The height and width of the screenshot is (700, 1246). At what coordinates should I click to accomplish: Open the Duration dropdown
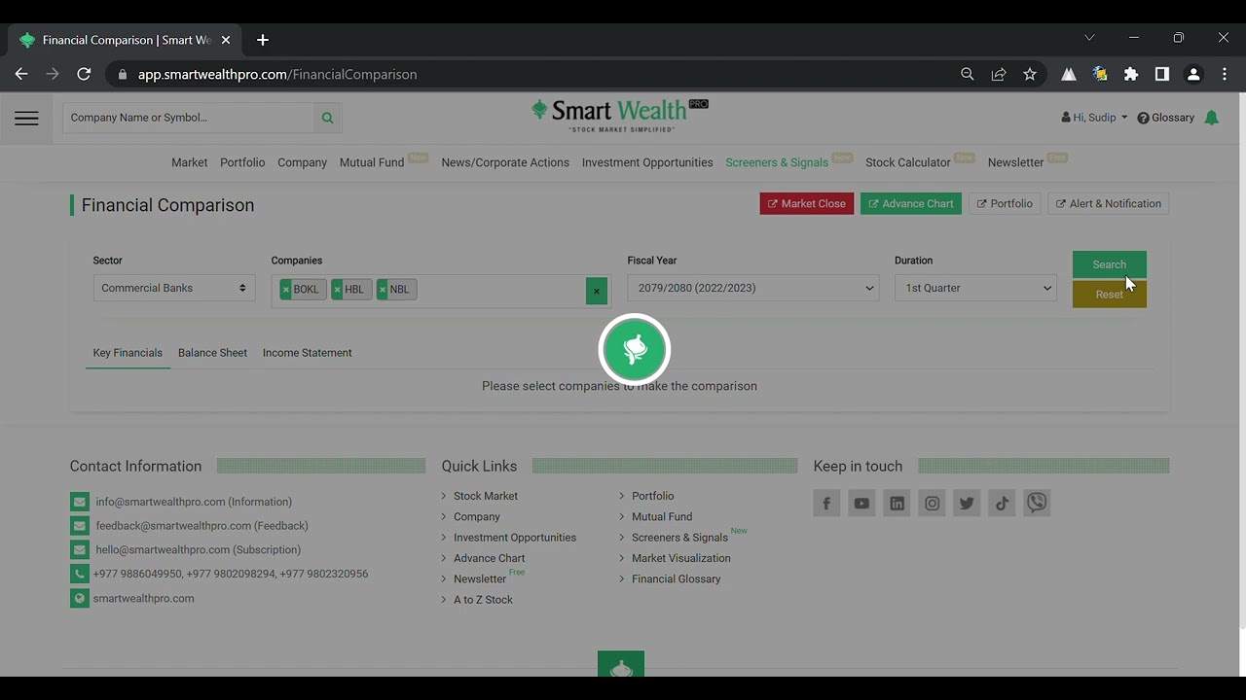pyautogui.click(x=975, y=288)
